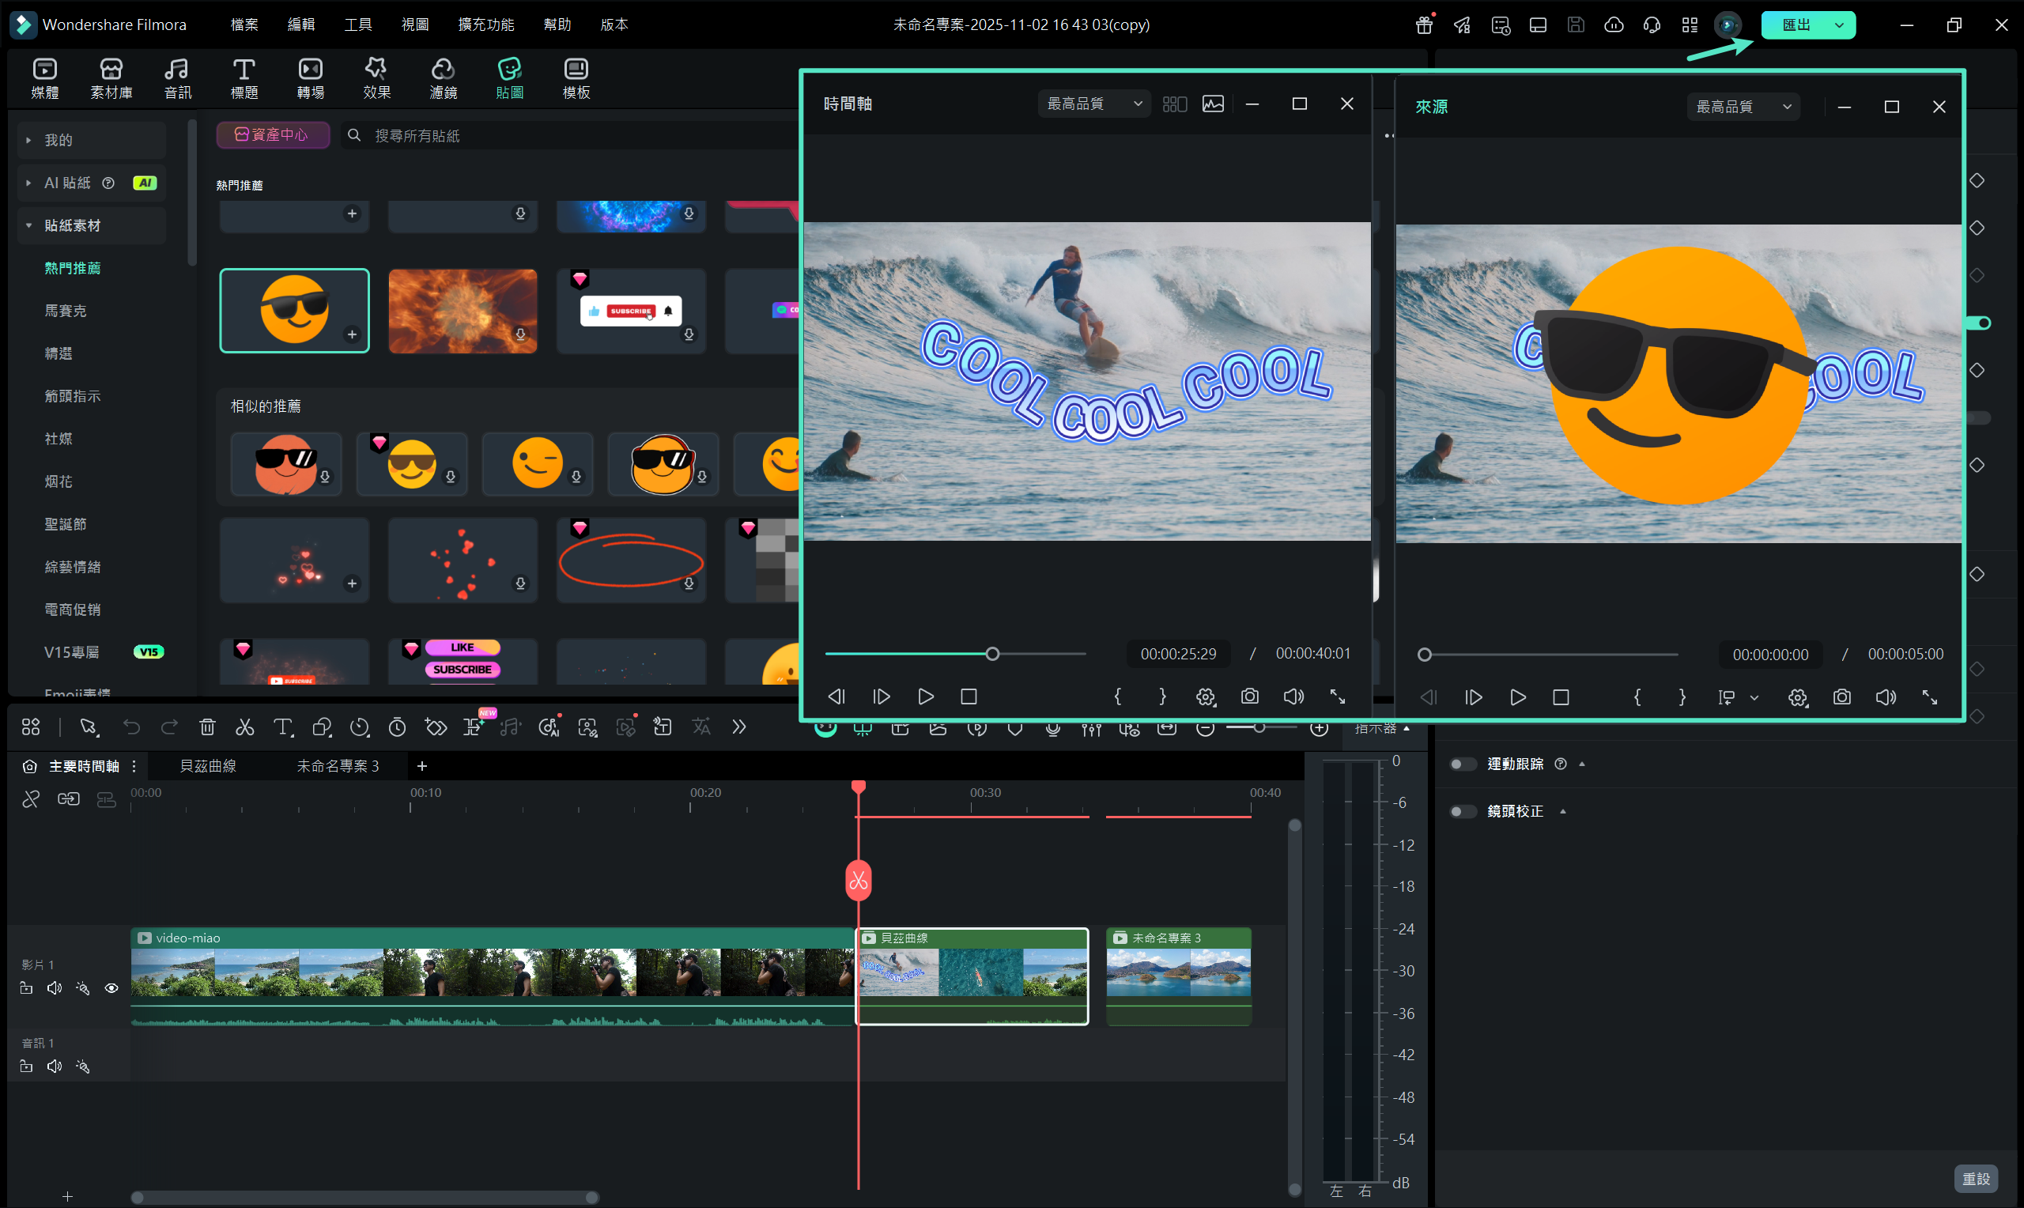2024x1208 pixels.
Task: Click the 搜尋所有貼紙 search field
Action: pos(570,135)
